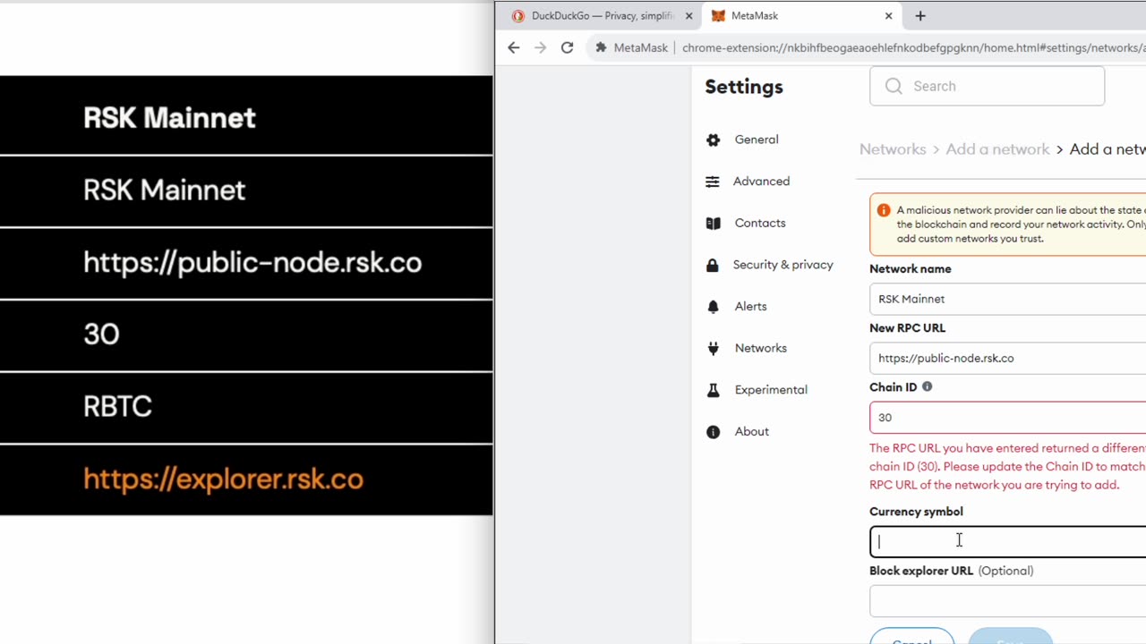Screen dimensions: 1146x644
Task: Close the DuckDuckGo tab
Action: pos(688,15)
